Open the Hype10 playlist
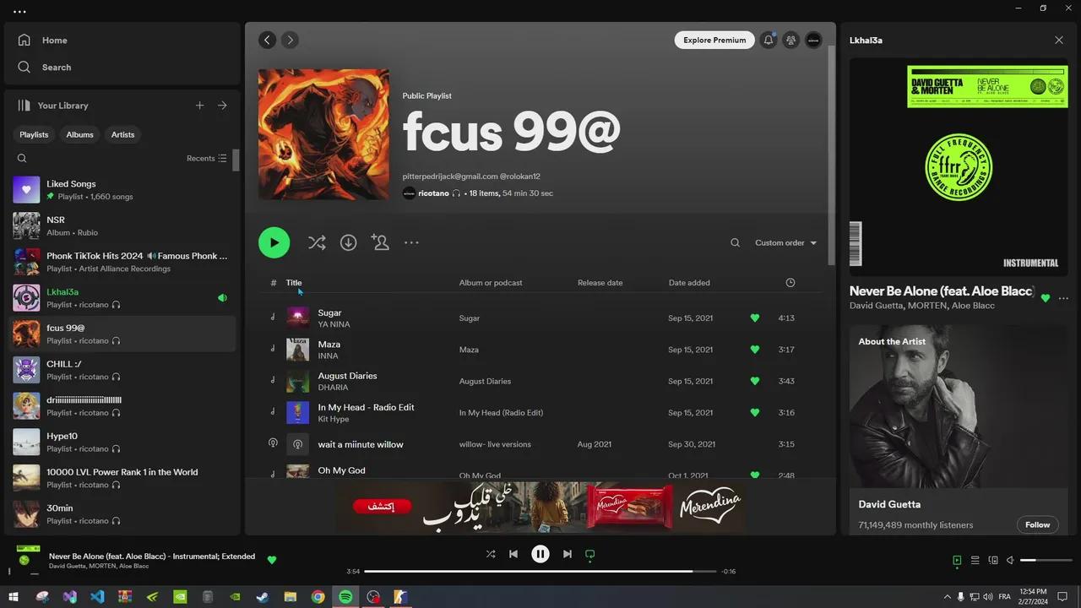 point(122,442)
